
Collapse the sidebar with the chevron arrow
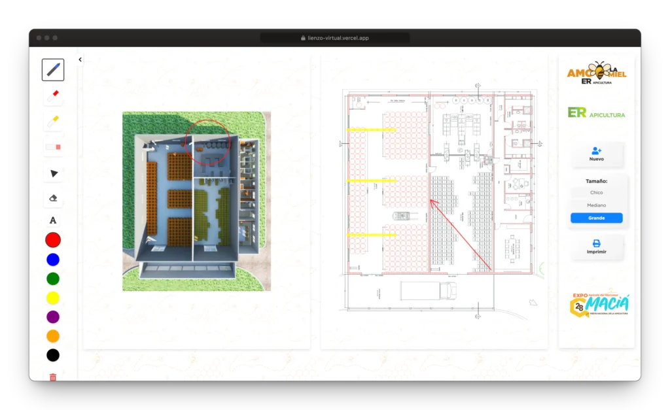pyautogui.click(x=80, y=60)
